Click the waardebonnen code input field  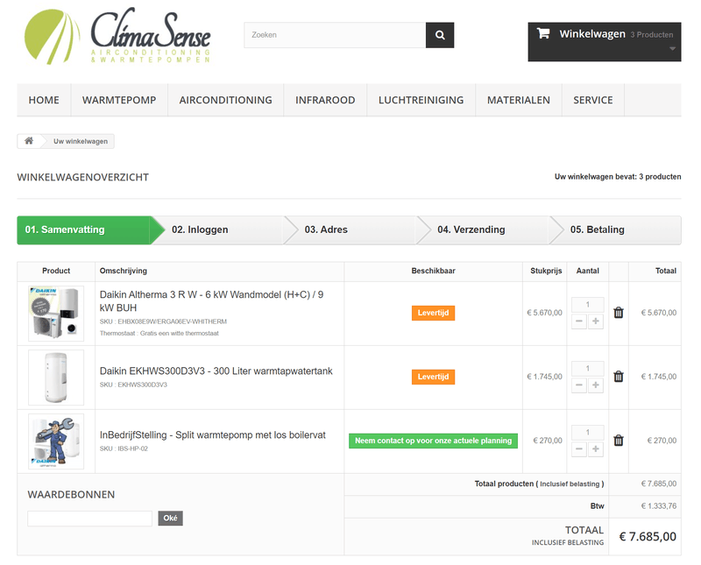(90, 519)
